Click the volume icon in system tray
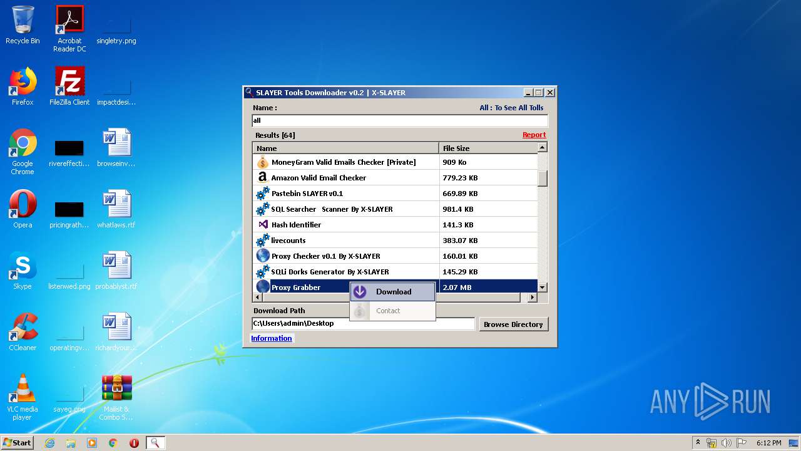The height and width of the screenshot is (451, 801). click(x=727, y=443)
